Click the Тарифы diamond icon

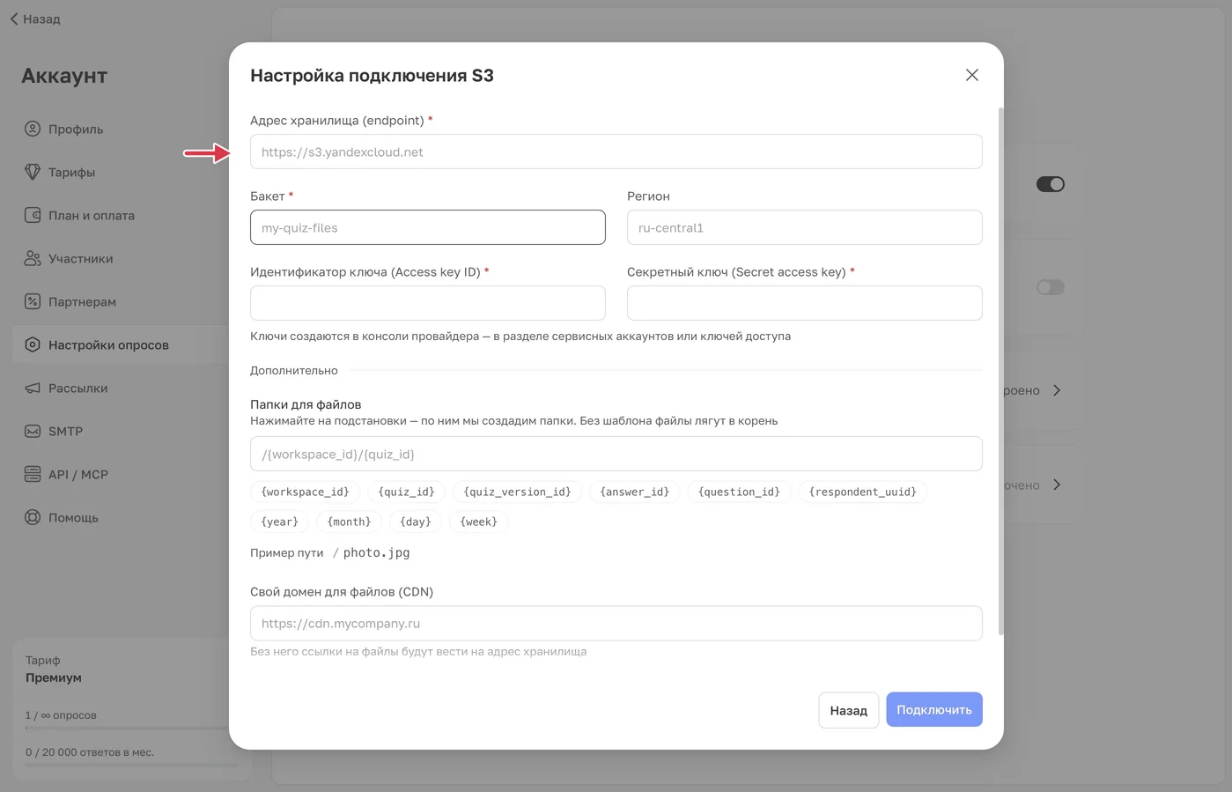[33, 172]
